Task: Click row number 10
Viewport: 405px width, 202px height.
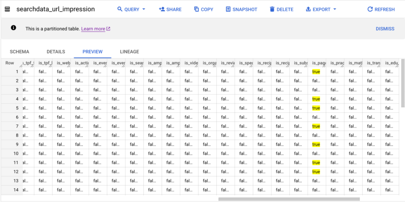Action: pyautogui.click(x=16, y=153)
